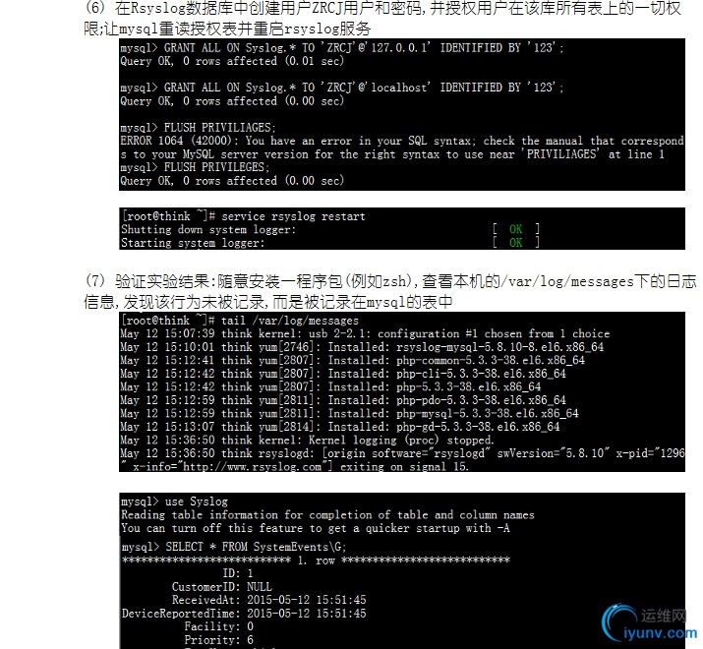
Task: Click the 'mysql> use Syslog' command
Action: (x=174, y=501)
